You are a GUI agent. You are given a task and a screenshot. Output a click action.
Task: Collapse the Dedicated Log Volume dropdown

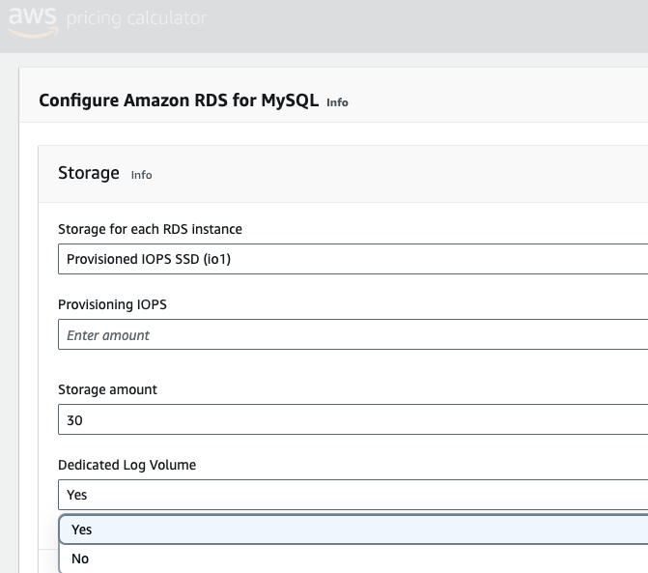pyautogui.click(x=352, y=495)
